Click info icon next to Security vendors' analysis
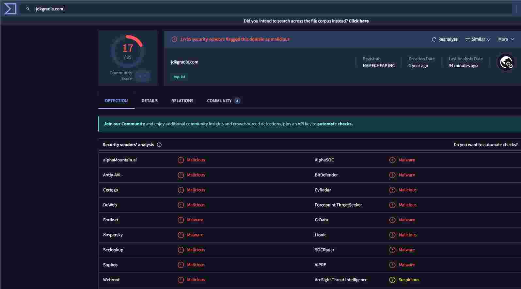This screenshot has height=289, width=521. (159, 145)
